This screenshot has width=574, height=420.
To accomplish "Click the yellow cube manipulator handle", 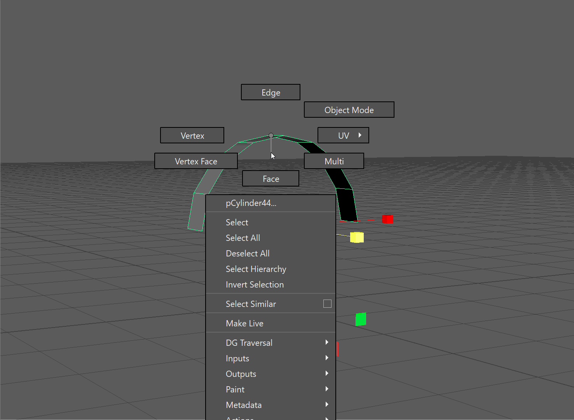I will [x=357, y=237].
